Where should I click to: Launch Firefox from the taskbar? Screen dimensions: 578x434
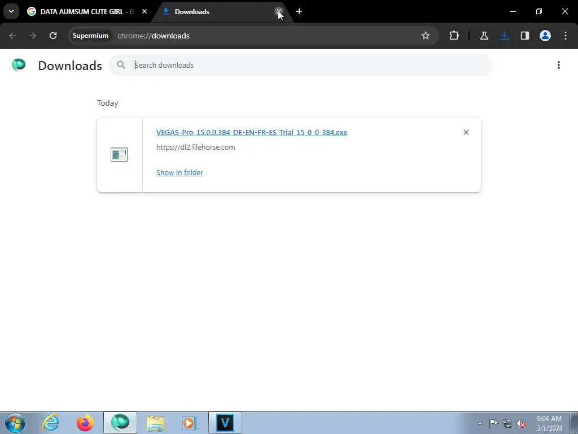[x=85, y=423]
